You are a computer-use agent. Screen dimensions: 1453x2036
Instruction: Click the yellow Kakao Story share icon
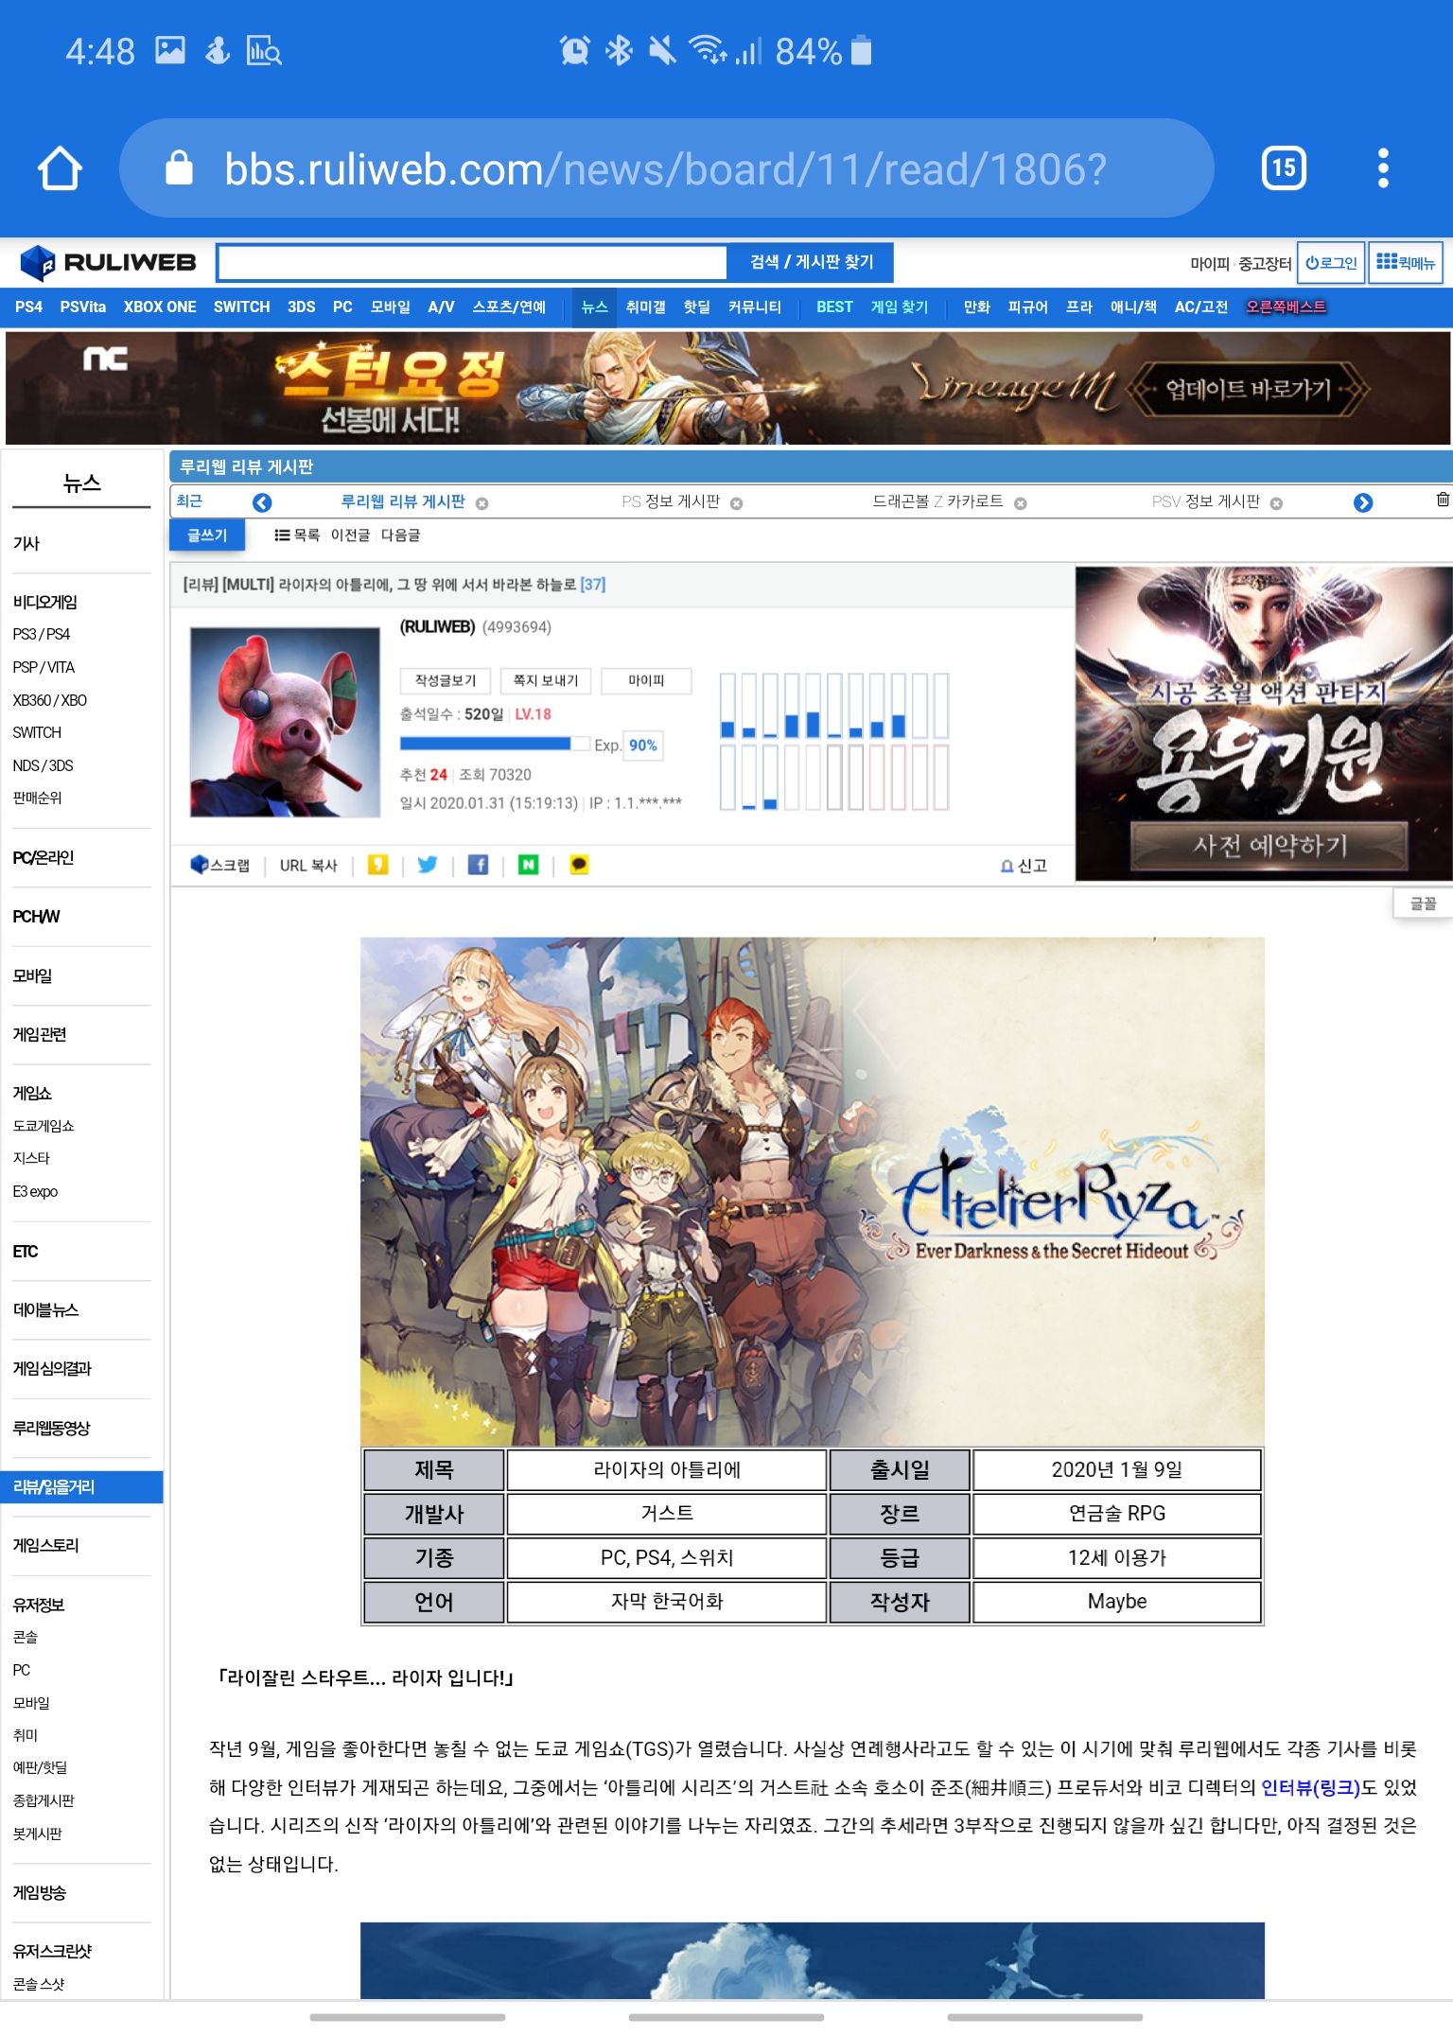pyautogui.click(x=377, y=865)
